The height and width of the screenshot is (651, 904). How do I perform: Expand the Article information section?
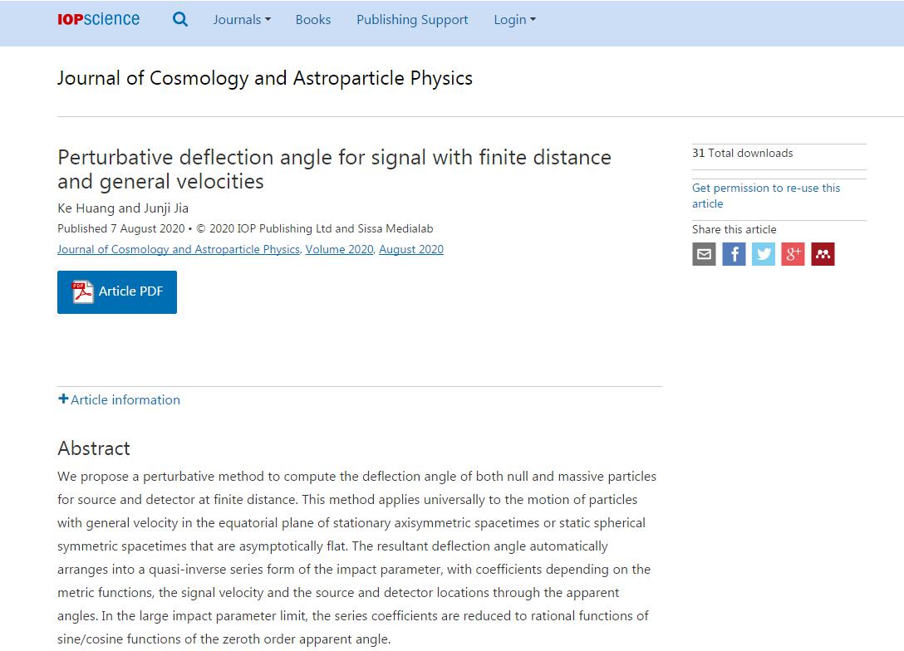coord(119,399)
